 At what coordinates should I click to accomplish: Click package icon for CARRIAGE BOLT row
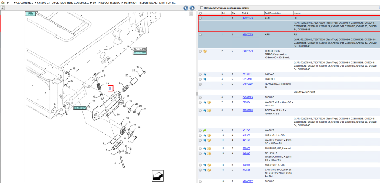209,170
